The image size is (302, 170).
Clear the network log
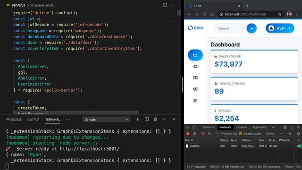pos(194,134)
